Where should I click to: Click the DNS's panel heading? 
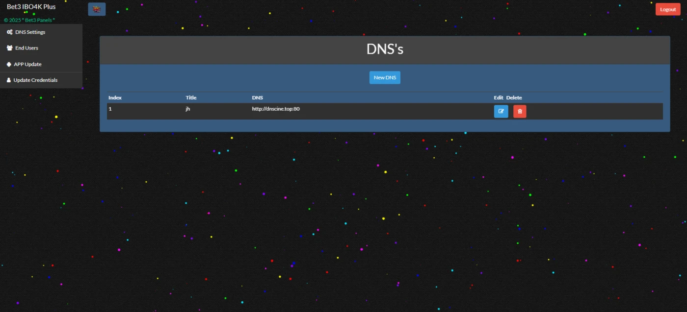[x=385, y=49]
